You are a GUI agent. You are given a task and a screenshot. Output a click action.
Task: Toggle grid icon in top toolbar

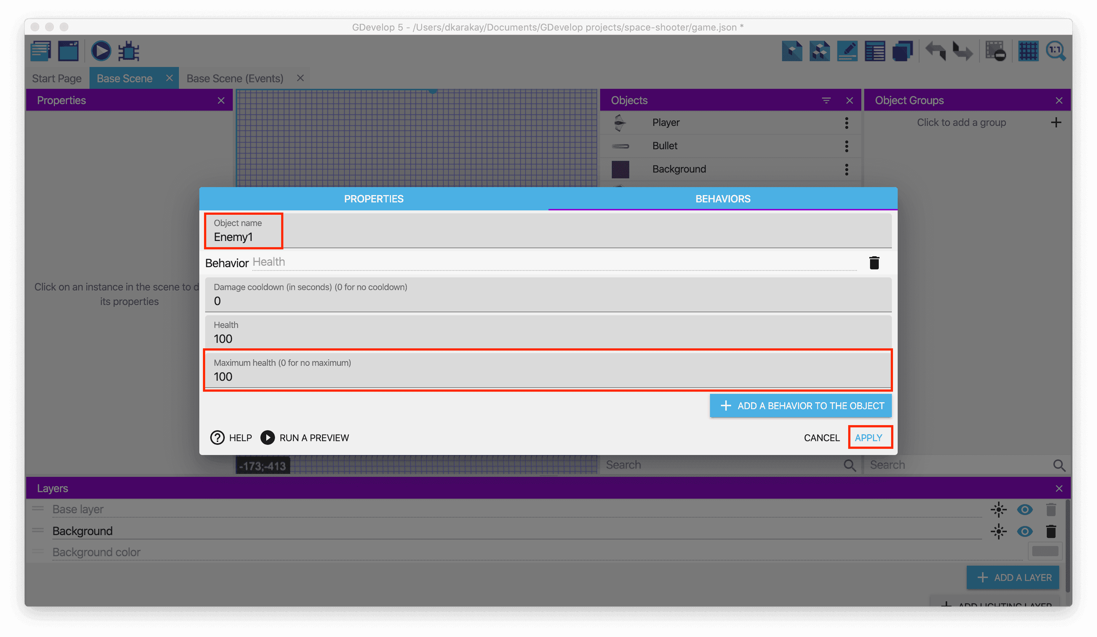pyautogui.click(x=1028, y=51)
